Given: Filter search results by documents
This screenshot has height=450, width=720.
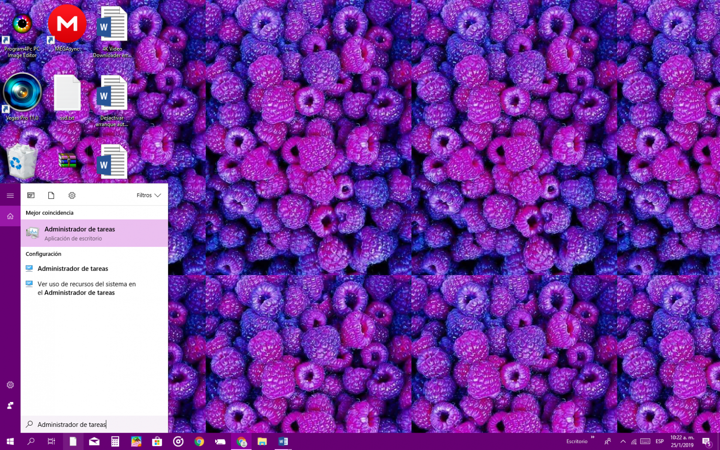Looking at the screenshot, I should tap(51, 195).
